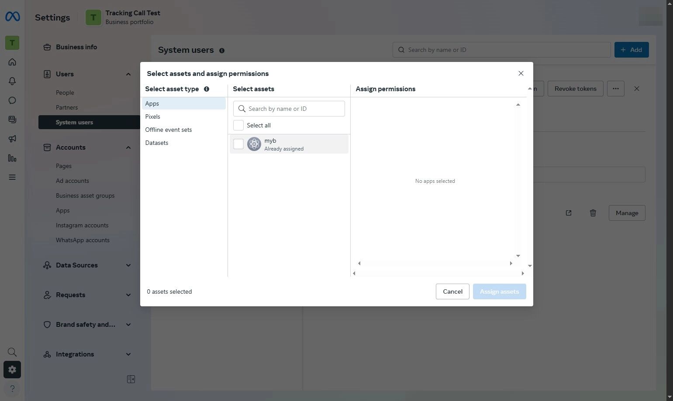Screen dimensions: 673x401
Task: Close the Select assets dialog
Action: click(521, 73)
